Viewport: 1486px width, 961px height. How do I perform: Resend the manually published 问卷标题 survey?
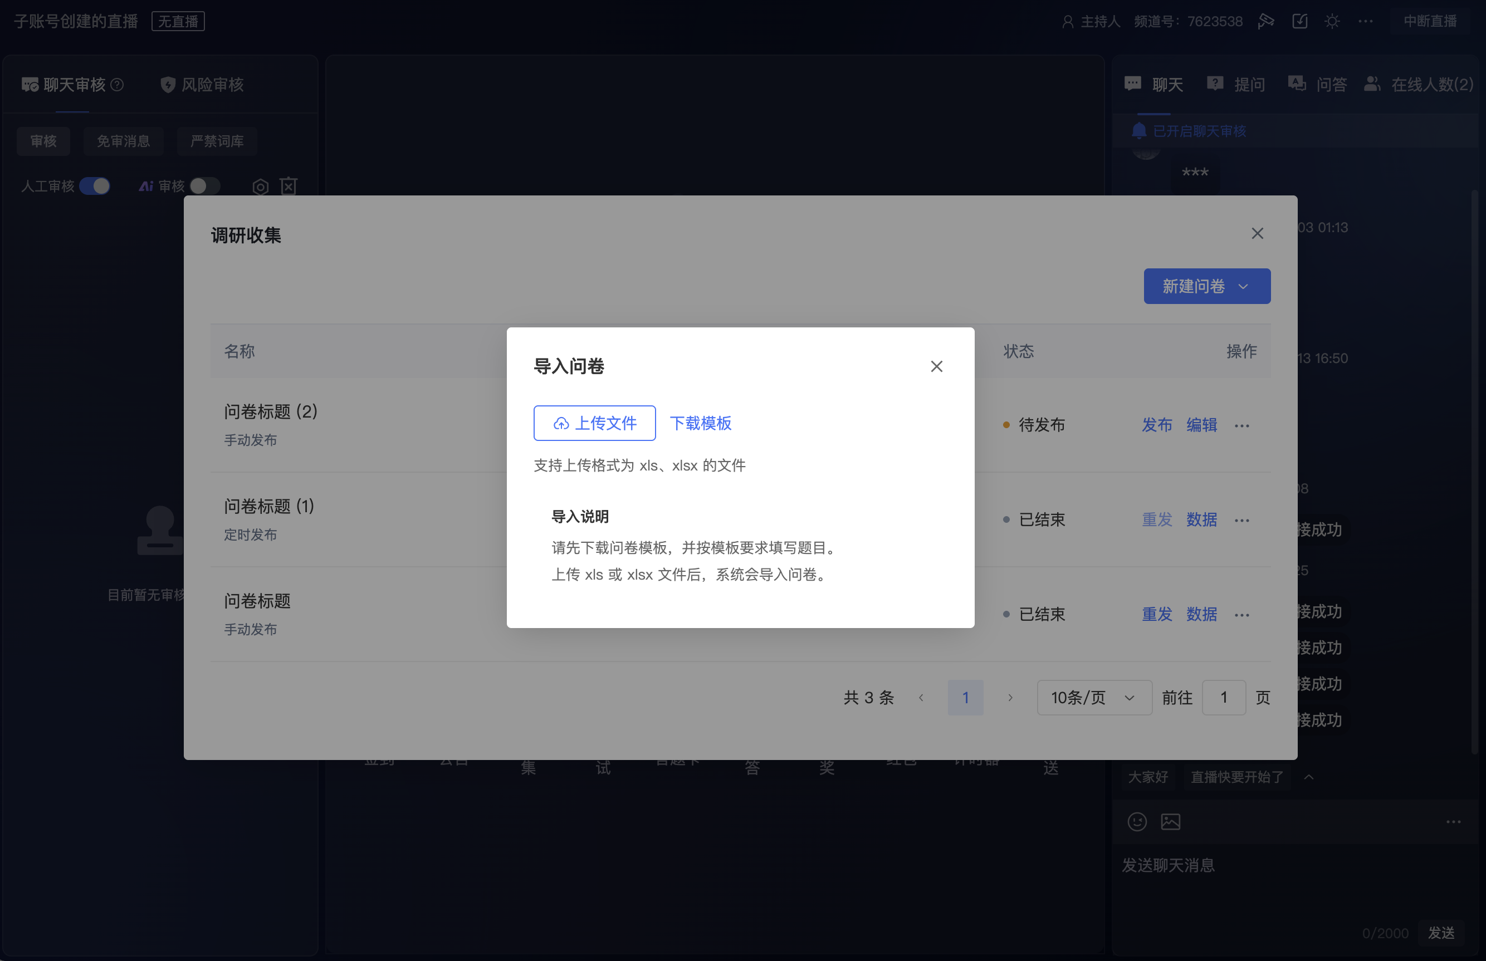pos(1156,614)
